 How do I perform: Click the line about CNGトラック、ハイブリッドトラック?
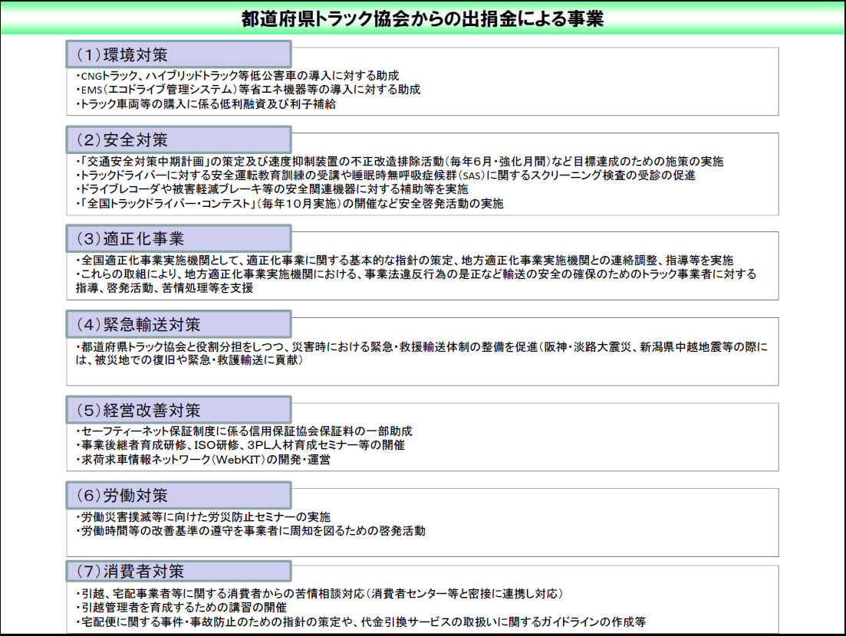(x=238, y=75)
